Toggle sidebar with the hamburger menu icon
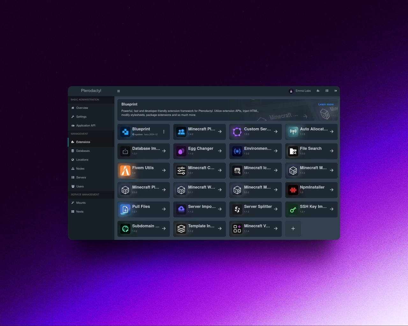Viewport: 408px width, 326px height. 119,91
